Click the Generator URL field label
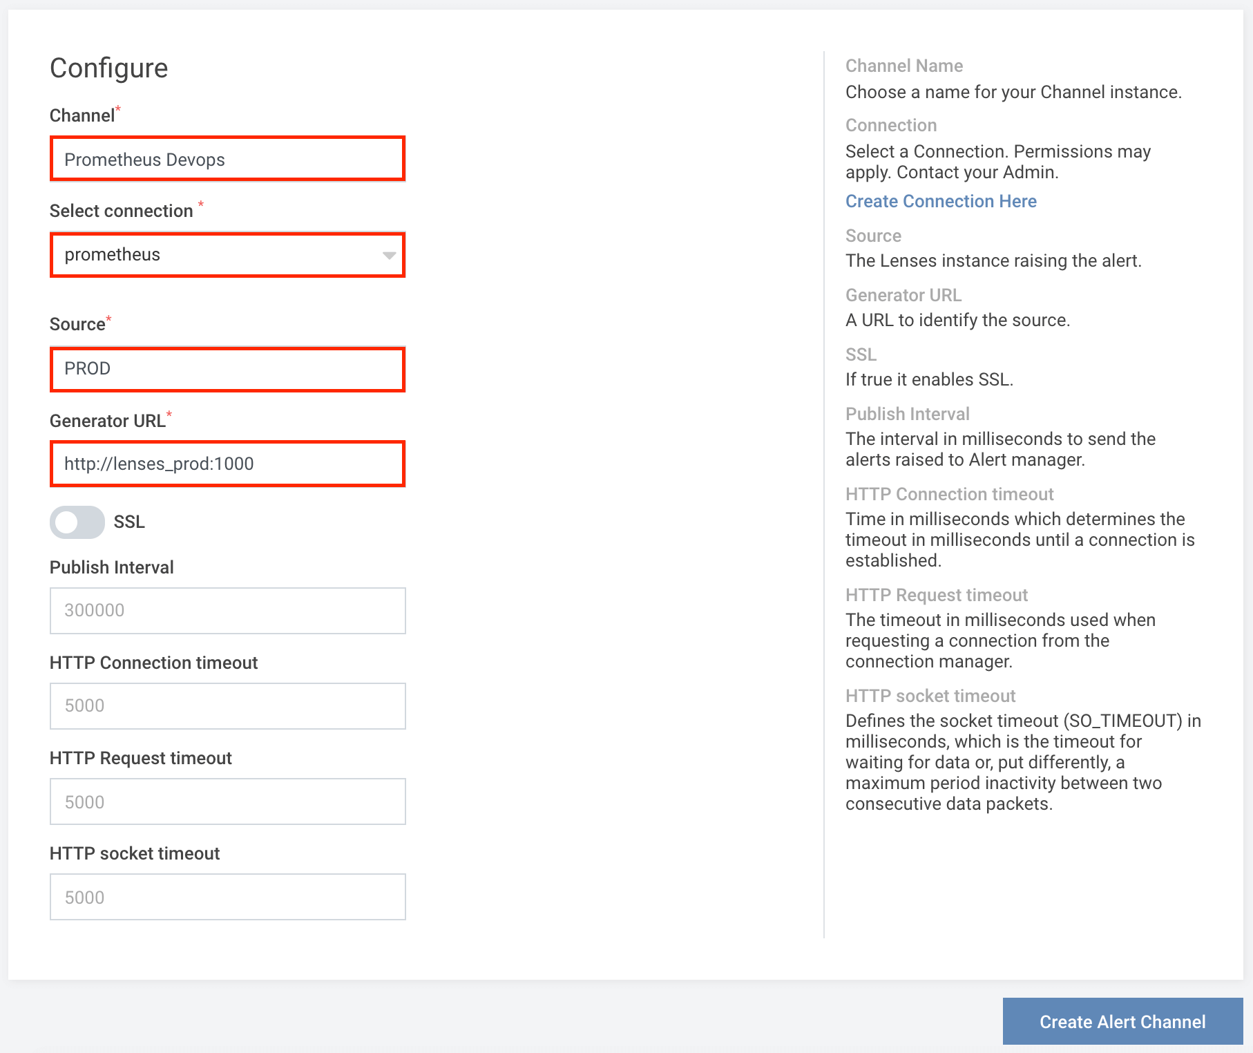 click(x=108, y=421)
